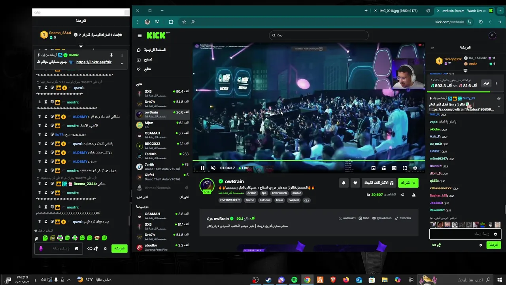The height and width of the screenshot is (285, 506).
Task: Open site info icon in address bar
Action: pos(470,22)
